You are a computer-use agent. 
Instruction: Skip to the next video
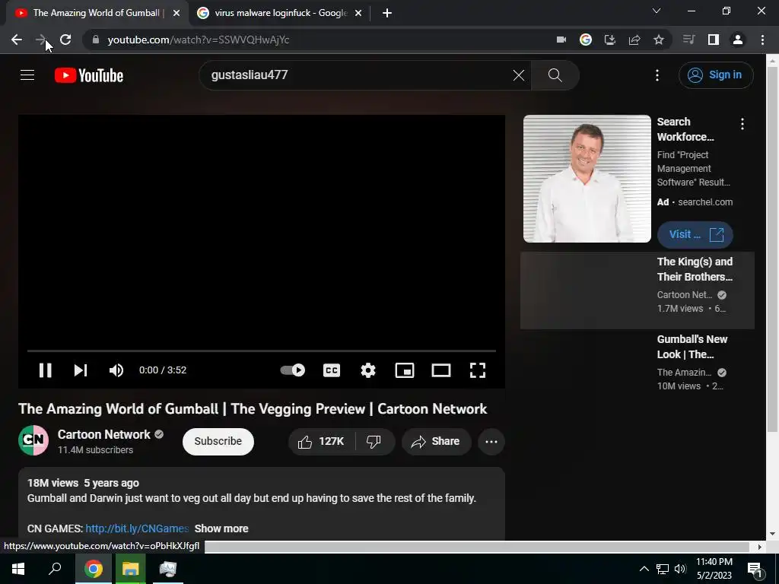tap(81, 370)
